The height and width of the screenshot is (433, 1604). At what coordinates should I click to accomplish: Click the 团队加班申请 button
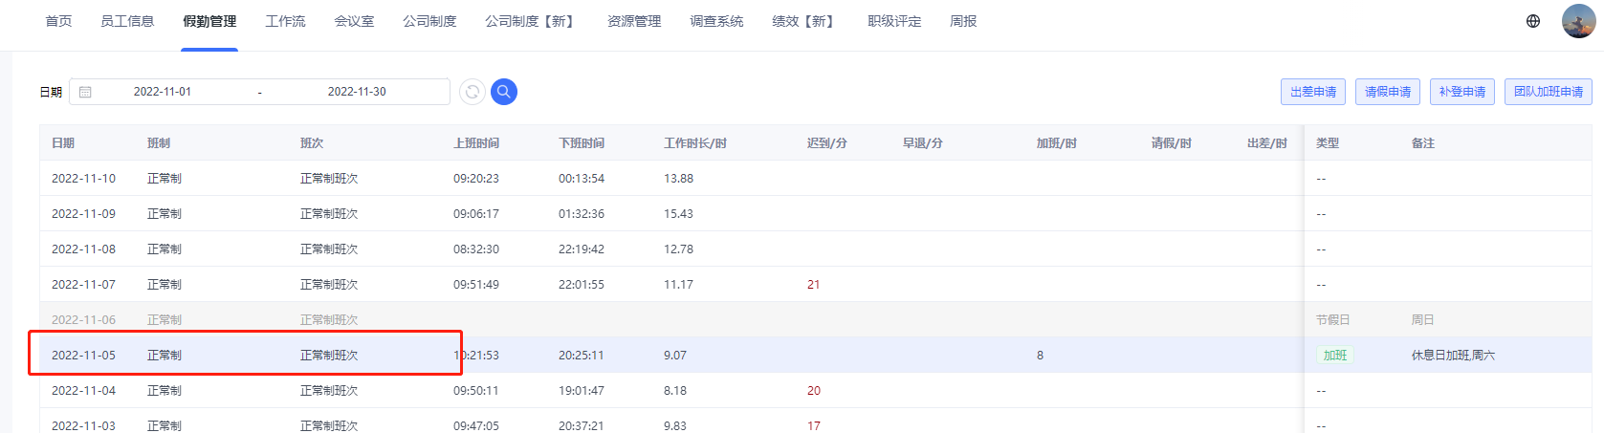coord(1549,92)
